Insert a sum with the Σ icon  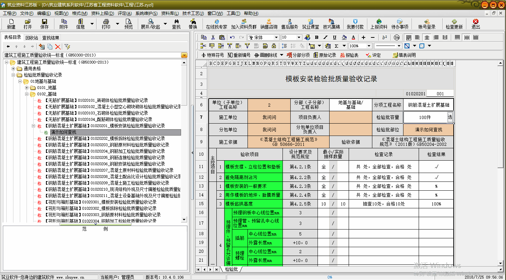336,46
